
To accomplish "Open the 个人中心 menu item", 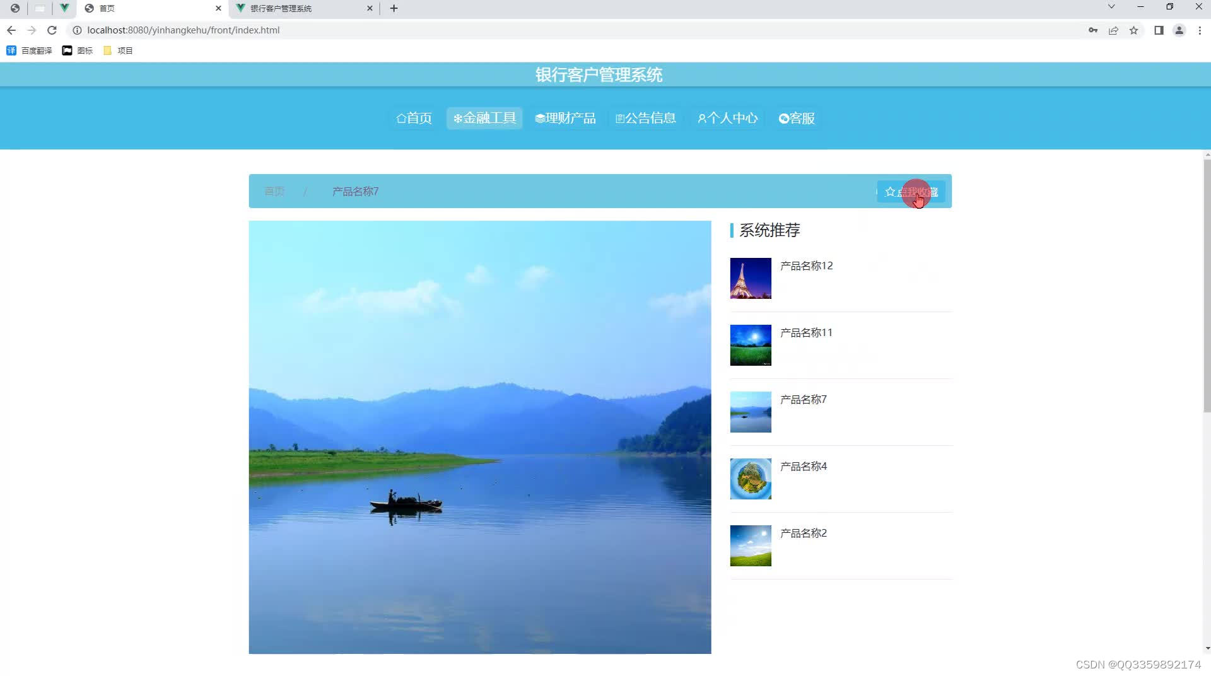I will click(x=727, y=118).
